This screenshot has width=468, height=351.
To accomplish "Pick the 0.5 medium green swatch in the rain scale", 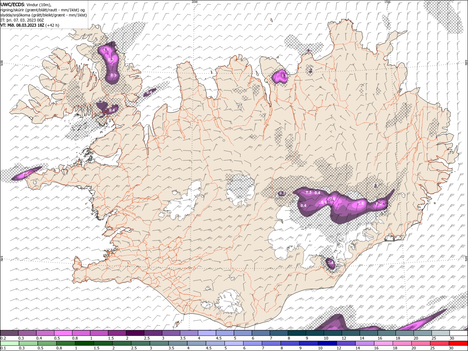I will [47, 343].
